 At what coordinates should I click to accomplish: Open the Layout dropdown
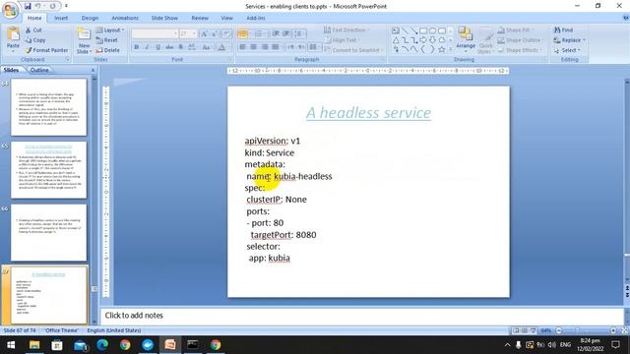click(110, 30)
